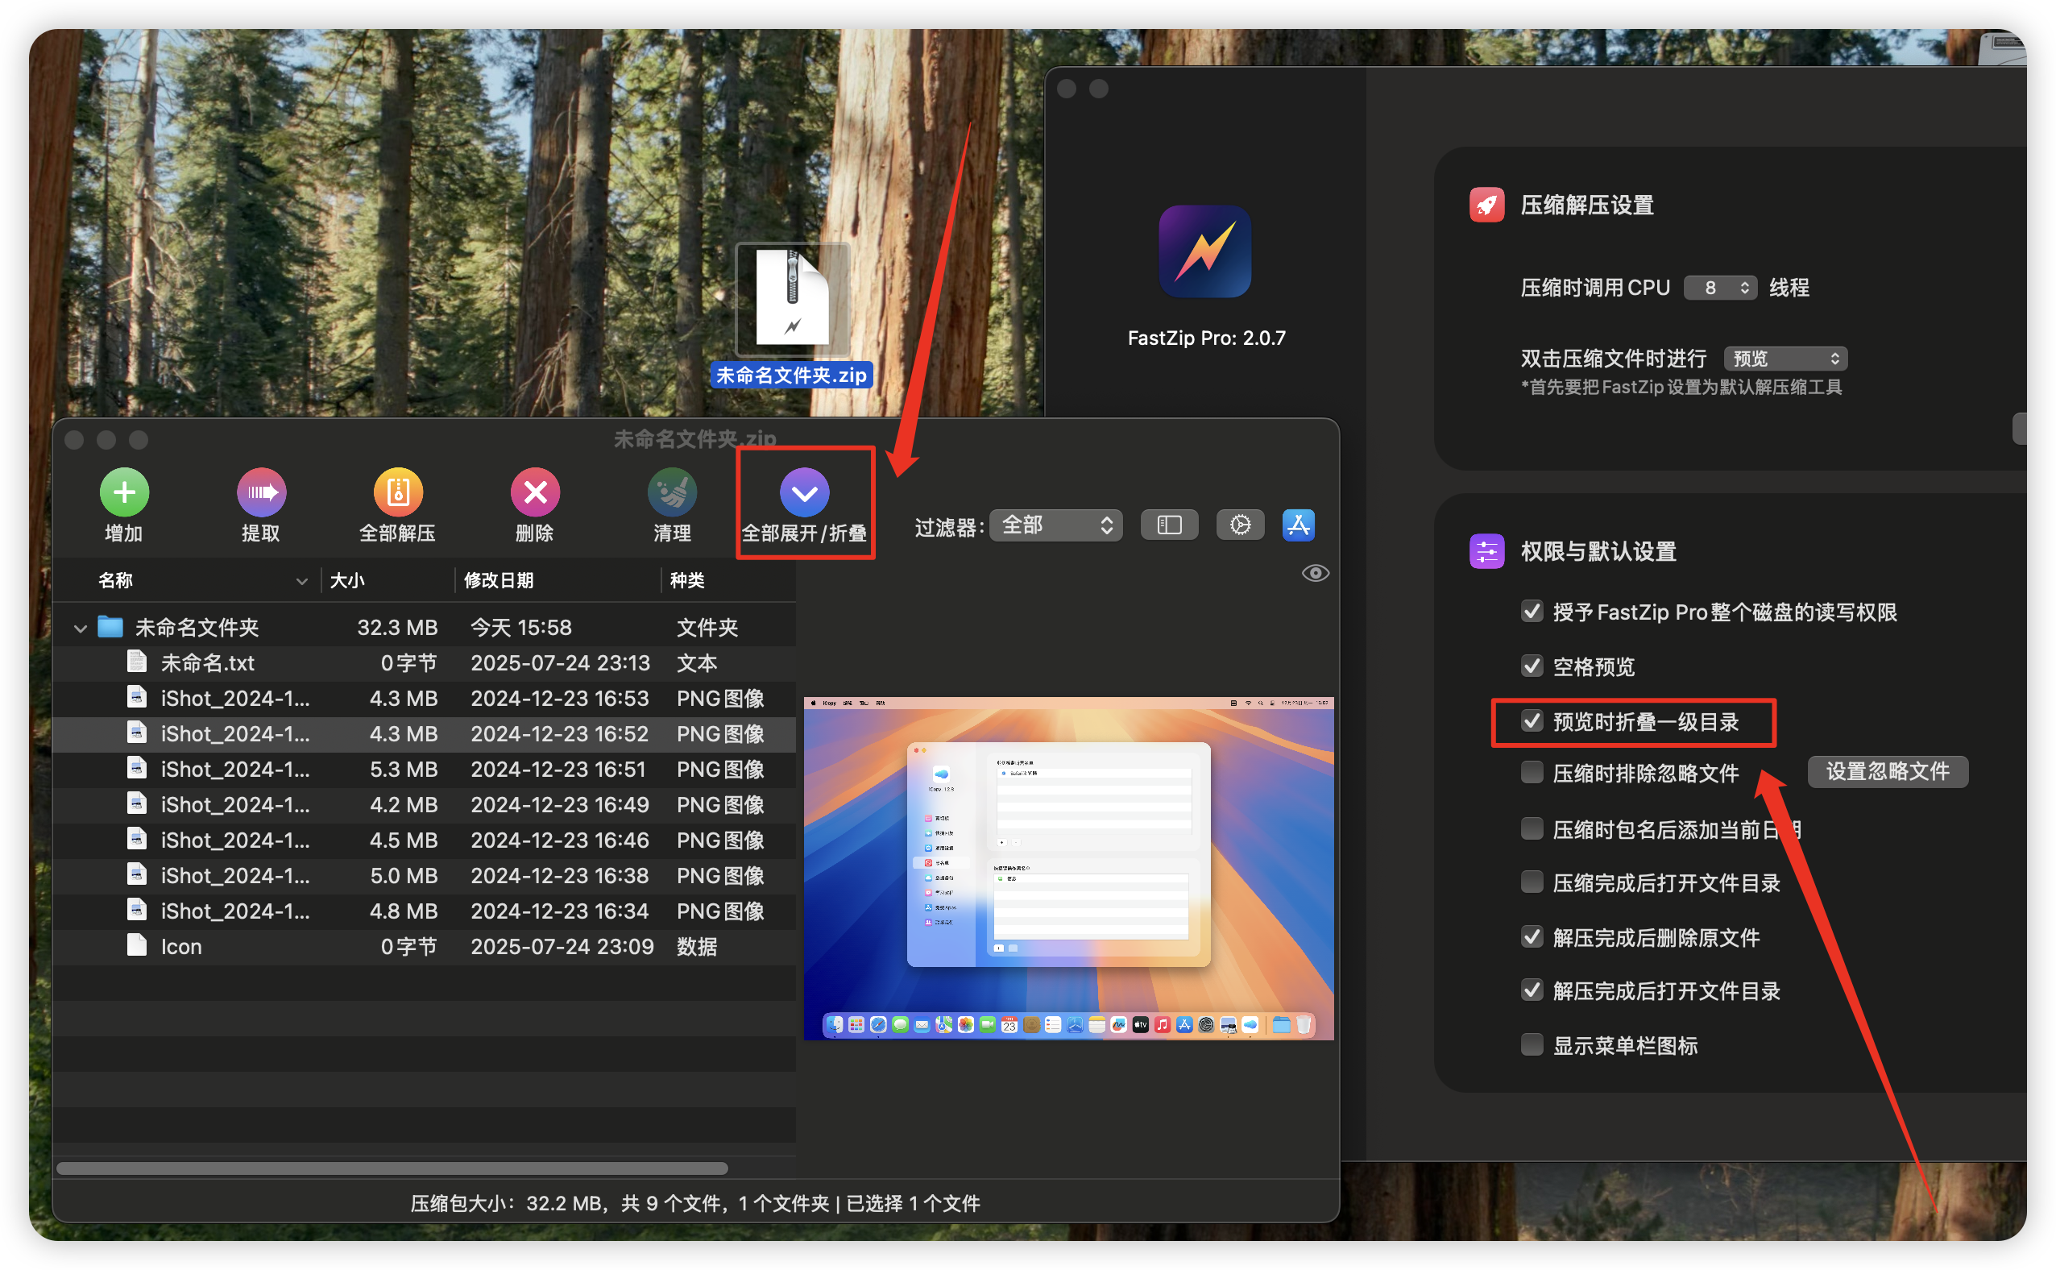Click the red 删除 (delete) icon
The height and width of the screenshot is (1270, 2056).
coord(535,492)
